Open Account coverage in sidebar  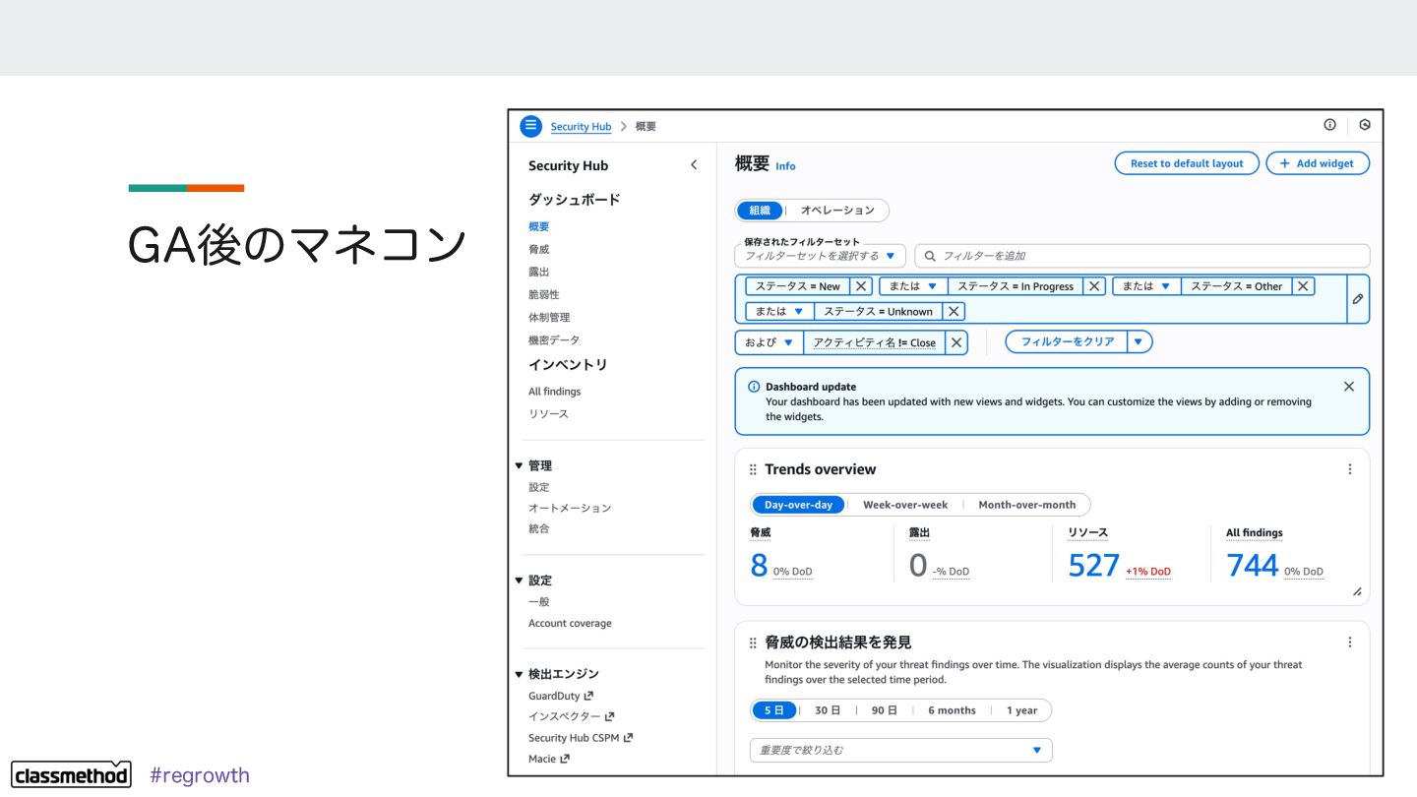[570, 623]
